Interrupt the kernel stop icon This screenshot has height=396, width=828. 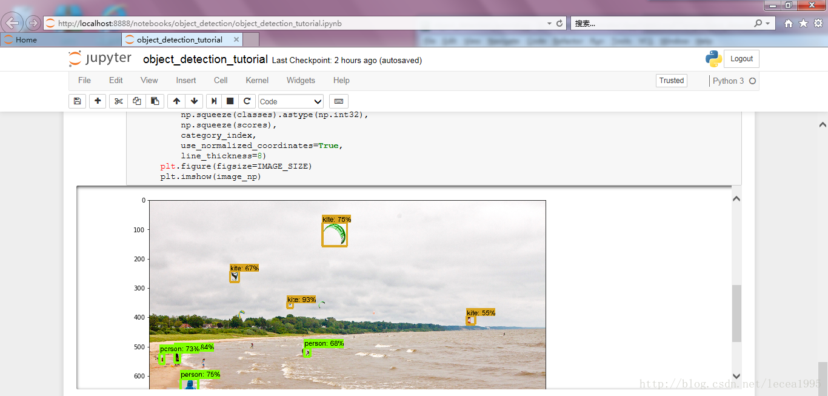pyautogui.click(x=230, y=101)
